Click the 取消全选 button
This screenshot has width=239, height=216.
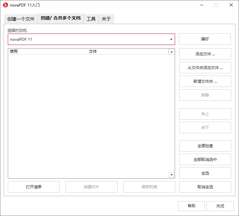[x=205, y=187]
